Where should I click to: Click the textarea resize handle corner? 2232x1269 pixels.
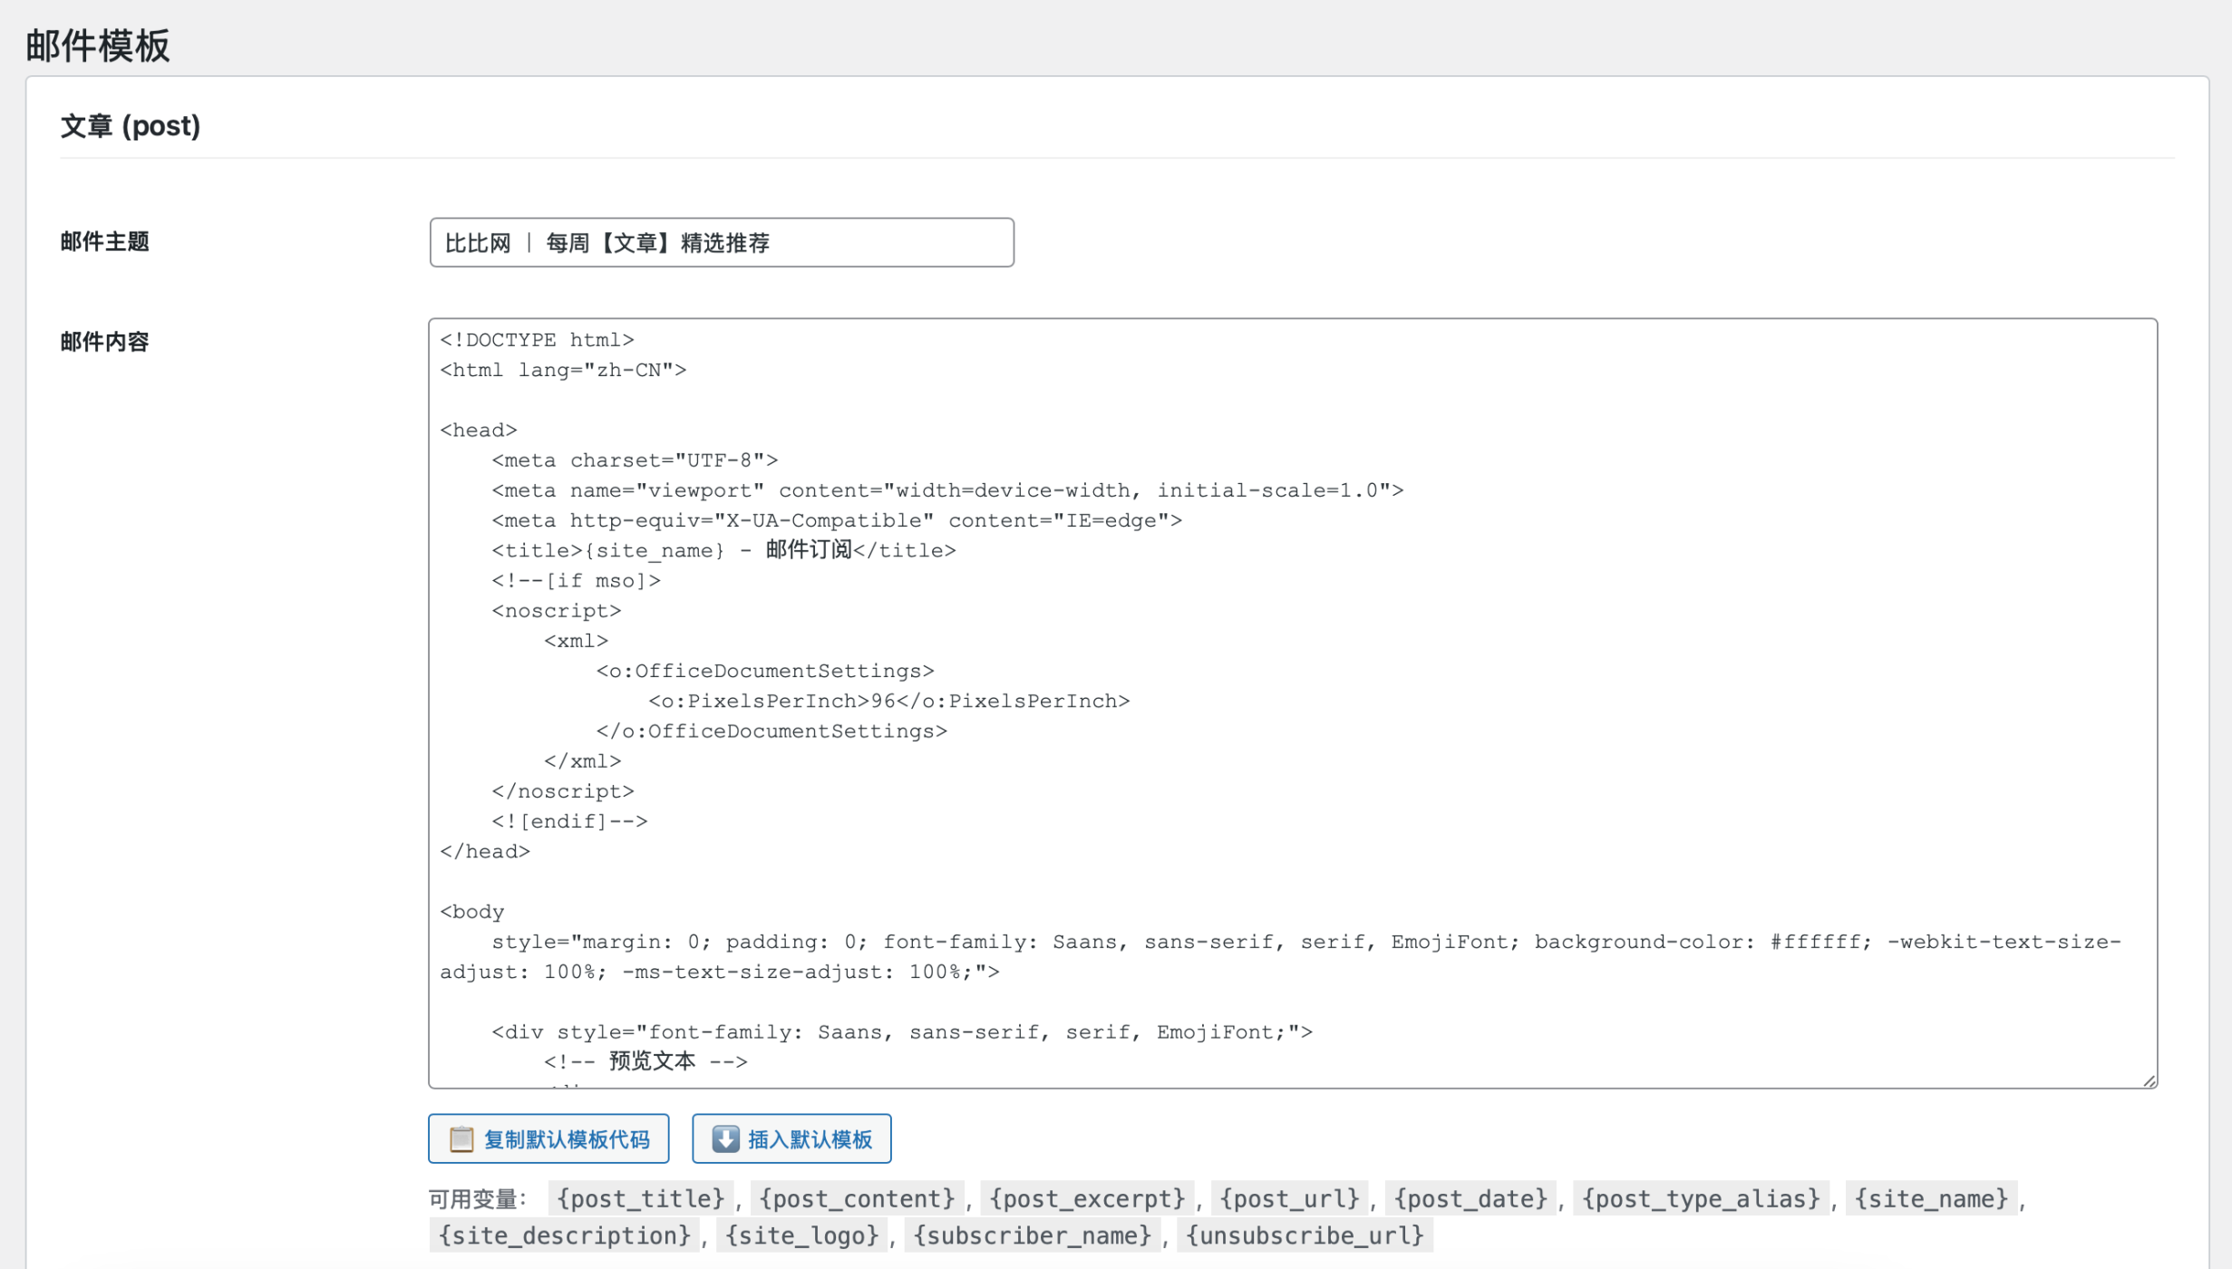(2149, 1080)
